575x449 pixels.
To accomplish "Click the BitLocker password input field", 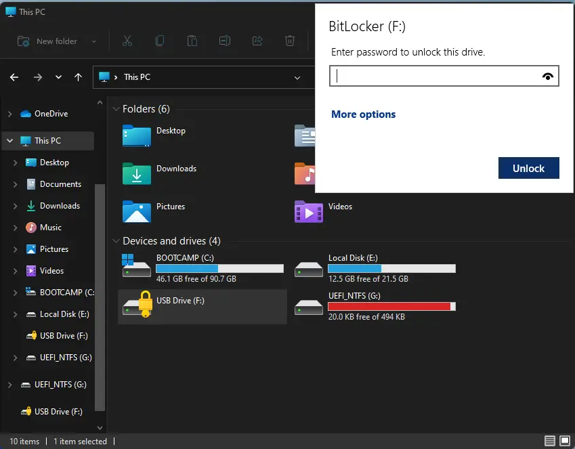I will tap(444, 76).
